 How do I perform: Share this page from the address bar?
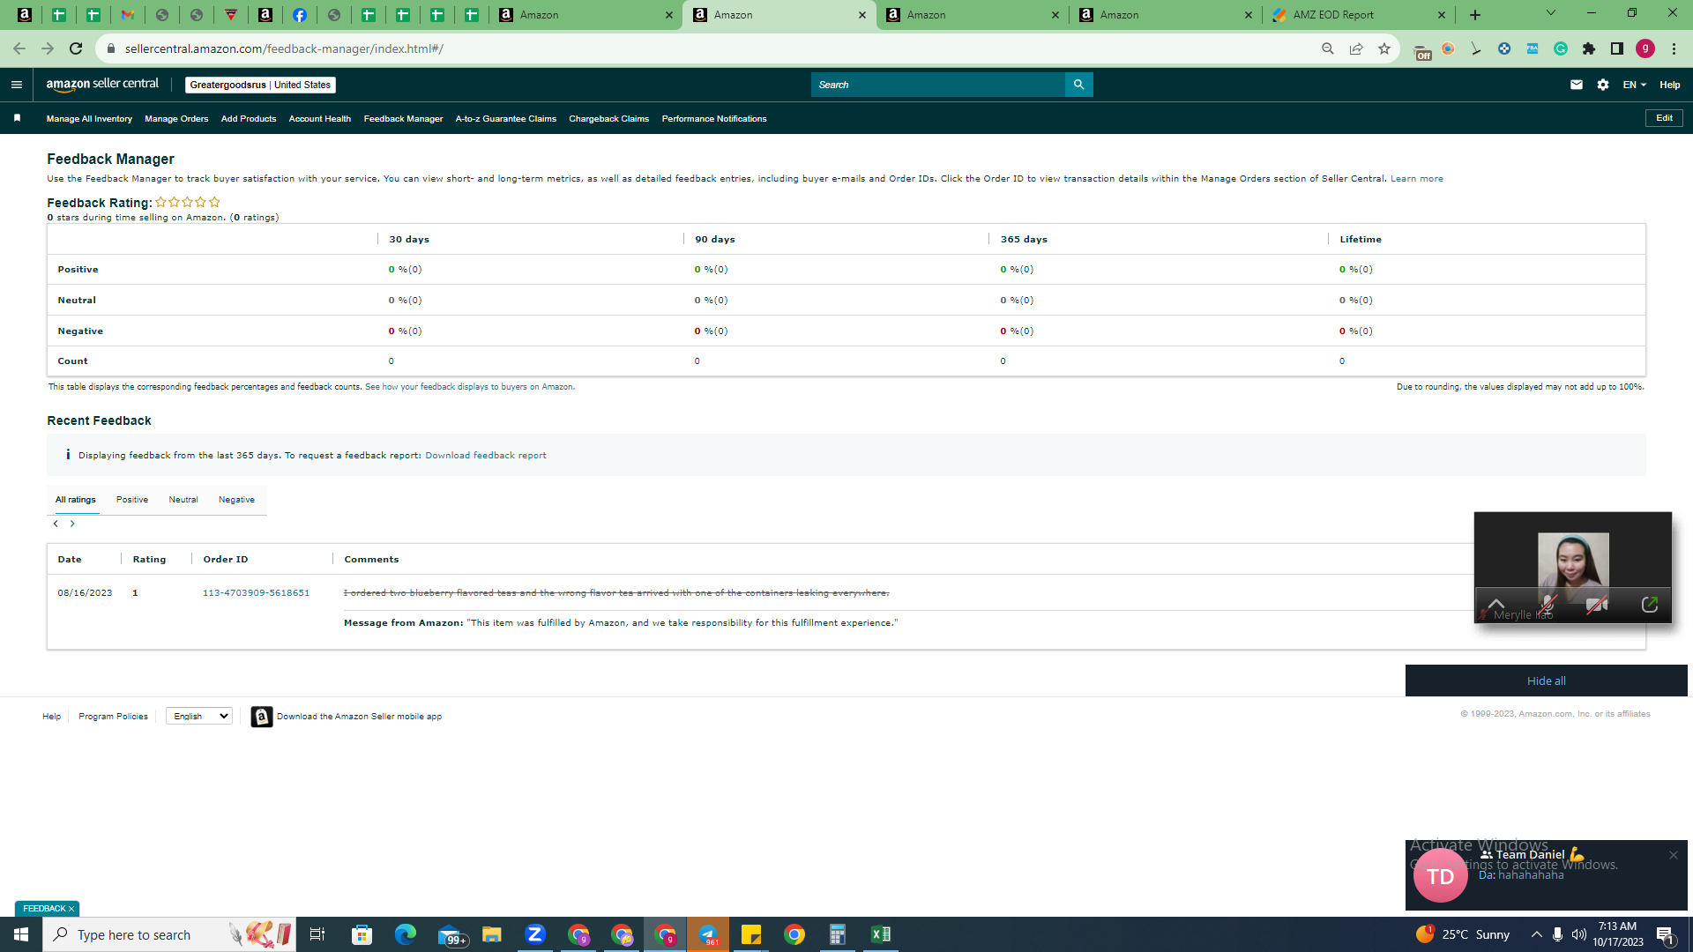[x=1356, y=48]
